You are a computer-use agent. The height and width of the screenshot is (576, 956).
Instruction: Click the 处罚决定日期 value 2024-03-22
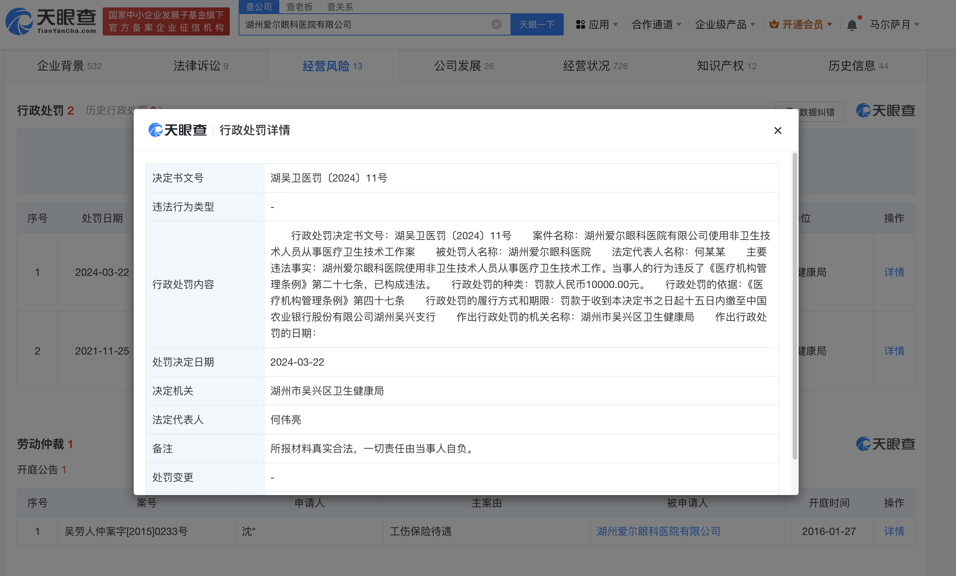tap(297, 362)
